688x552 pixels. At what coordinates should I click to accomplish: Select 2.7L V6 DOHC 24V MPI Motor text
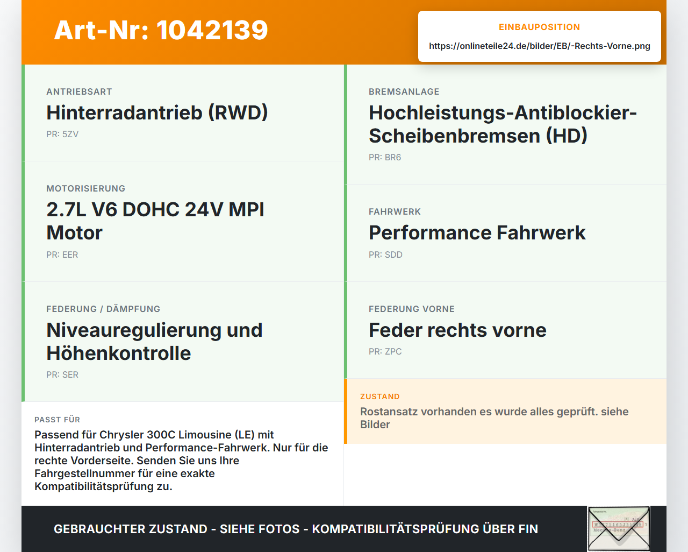coord(155,221)
